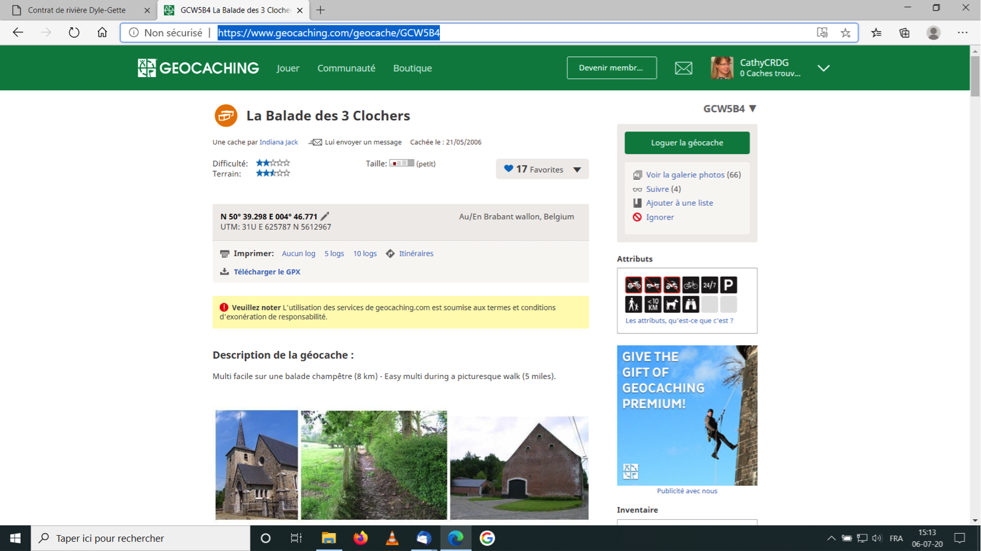Viewport: 981px width, 551px height.
Task: Click the Ignorer link
Action: tap(659, 217)
